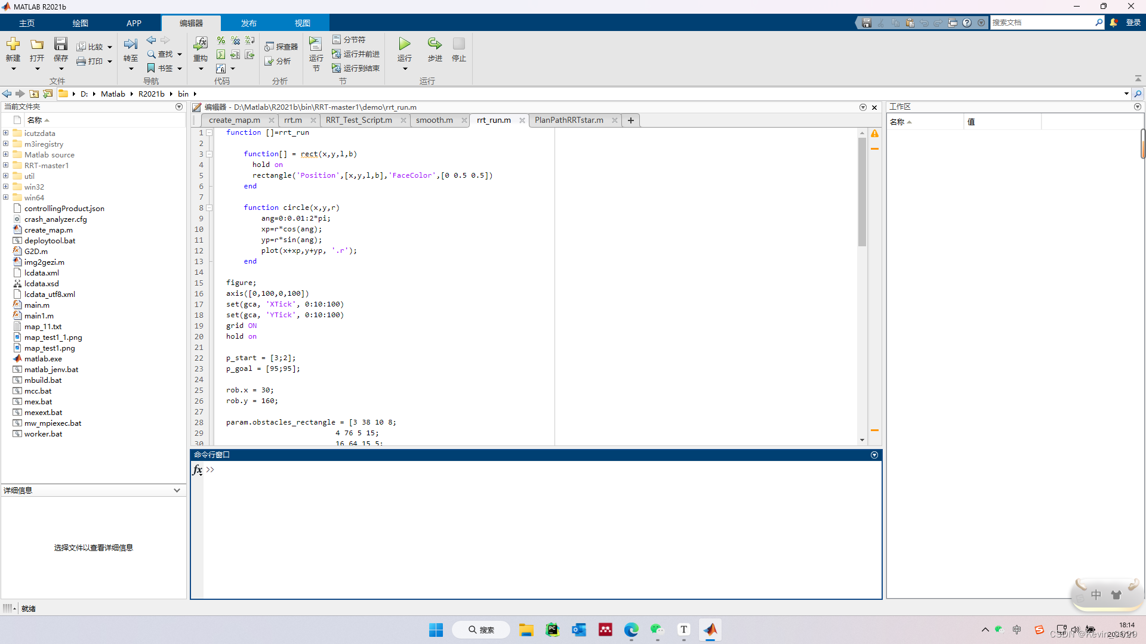The height and width of the screenshot is (644, 1146).
Task: Click the wrap comments icon
Action: [x=249, y=40]
